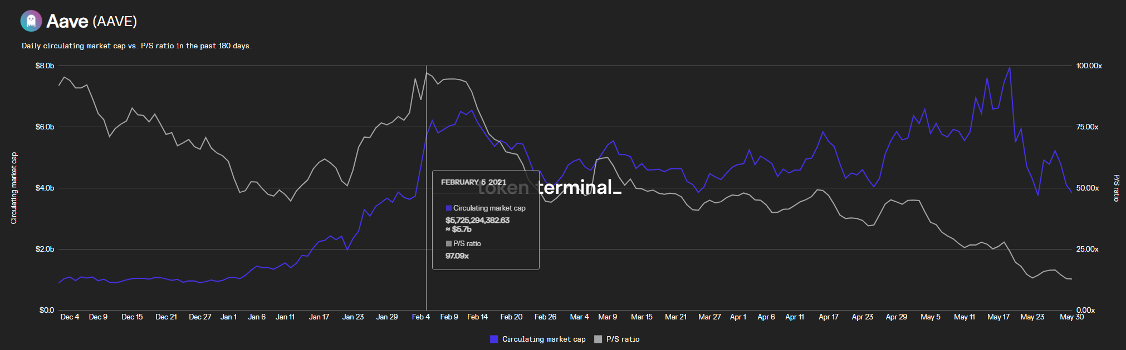Image resolution: width=1126 pixels, height=350 pixels.
Task: Click the Dec 9 x-axis label
Action: (98, 317)
